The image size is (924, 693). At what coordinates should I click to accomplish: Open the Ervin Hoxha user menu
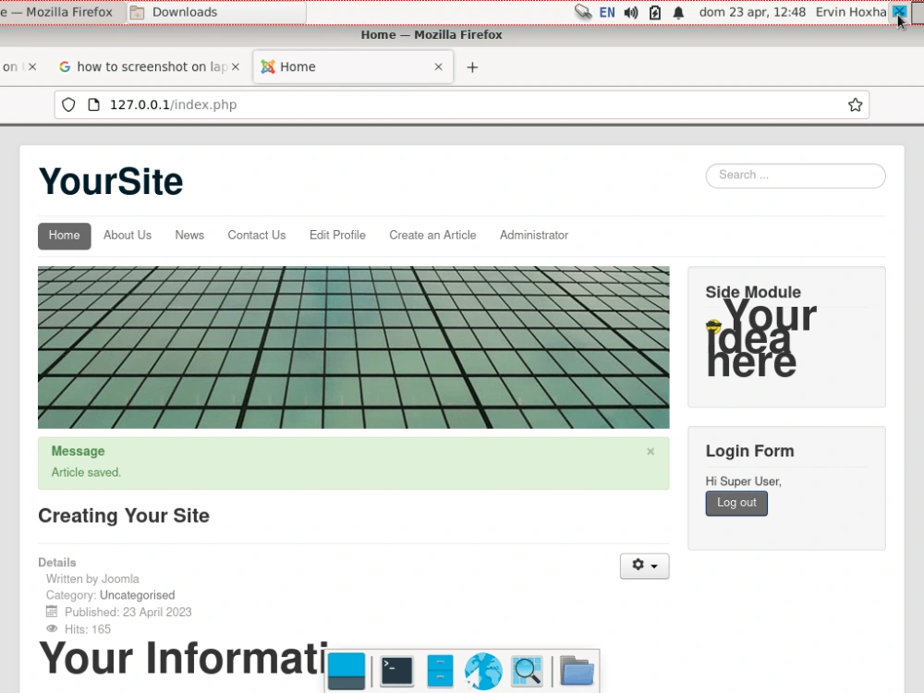click(851, 12)
